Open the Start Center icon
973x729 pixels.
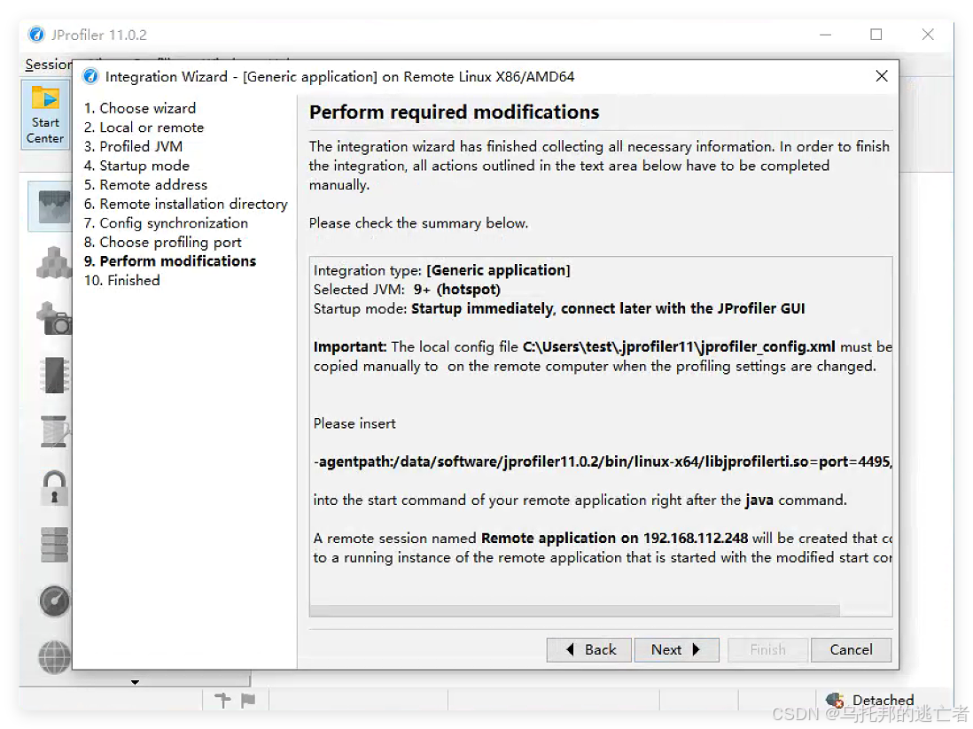pos(46,114)
